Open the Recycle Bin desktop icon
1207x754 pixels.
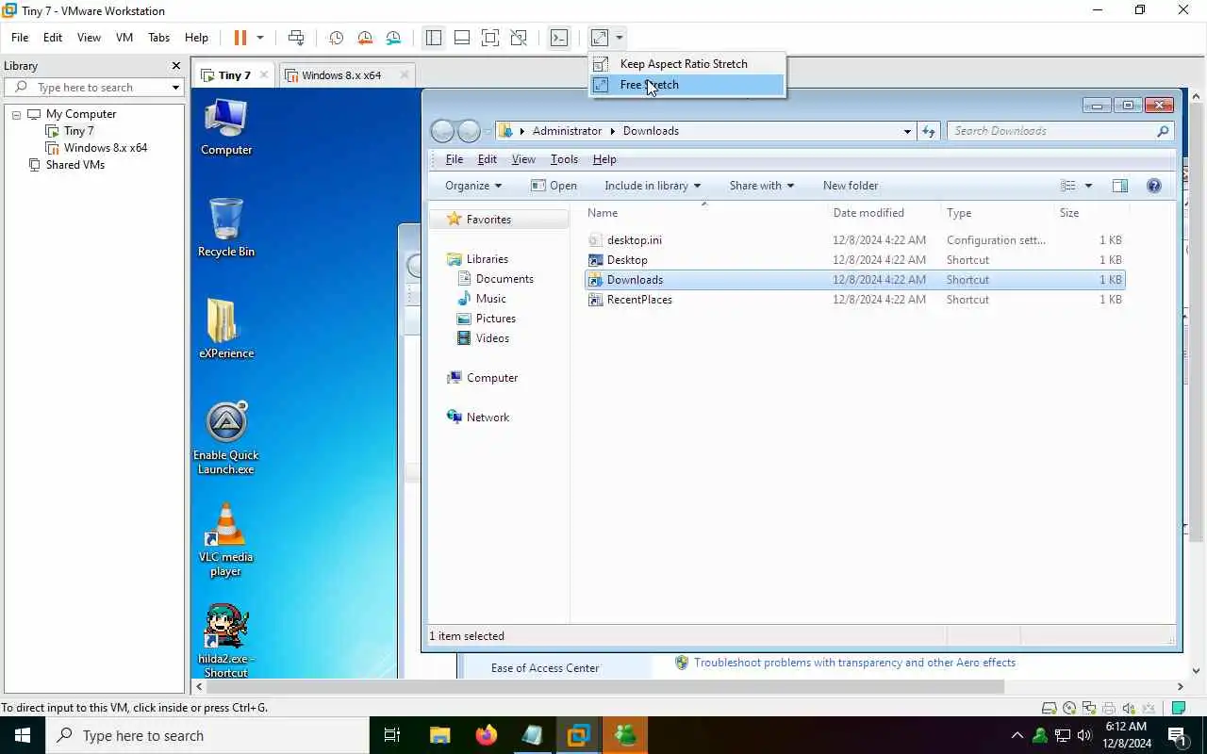click(x=226, y=227)
